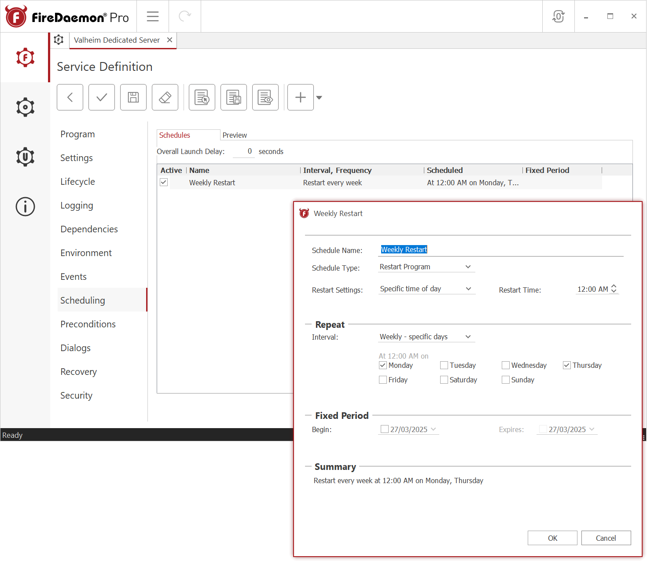Image resolution: width=647 pixels, height=561 pixels.
Task: Click the Restart Time field
Action: click(593, 289)
